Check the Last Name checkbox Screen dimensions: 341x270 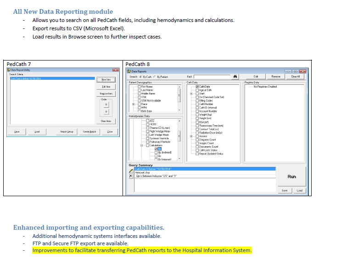[140, 90]
